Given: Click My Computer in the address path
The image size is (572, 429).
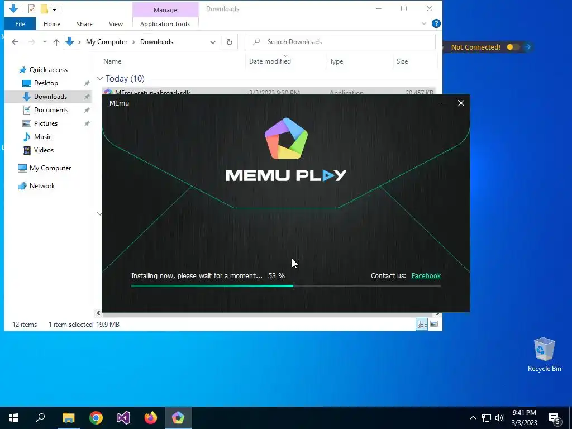Looking at the screenshot, I should [107, 42].
